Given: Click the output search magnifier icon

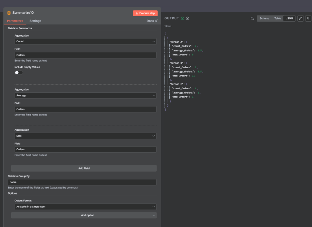Looking at the screenshot, I should (x=252, y=18).
